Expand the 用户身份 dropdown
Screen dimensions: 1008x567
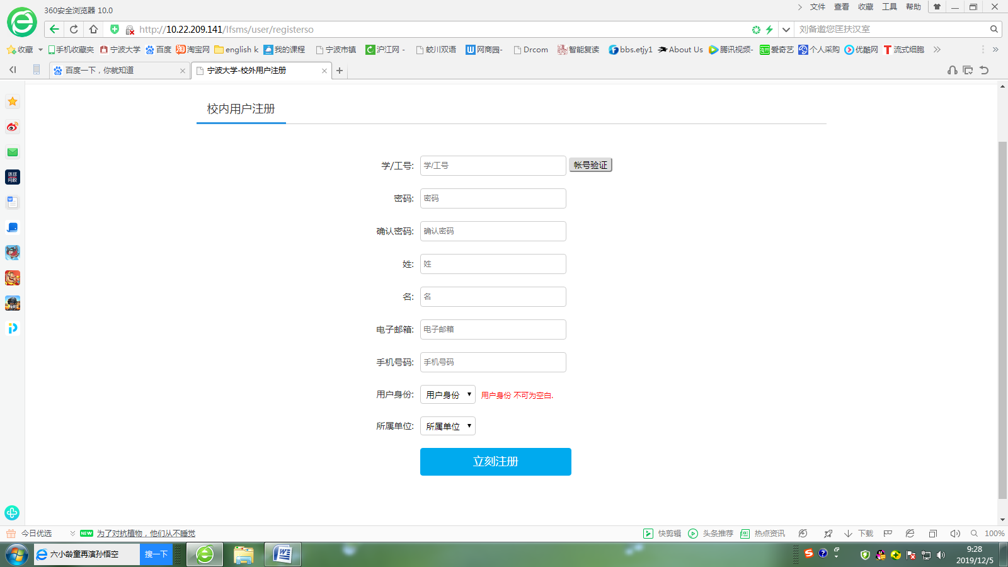[x=448, y=395]
